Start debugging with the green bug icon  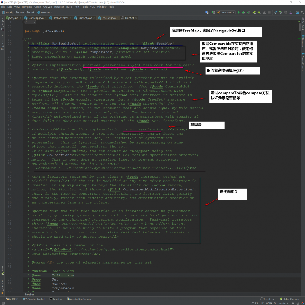(244, 12)
